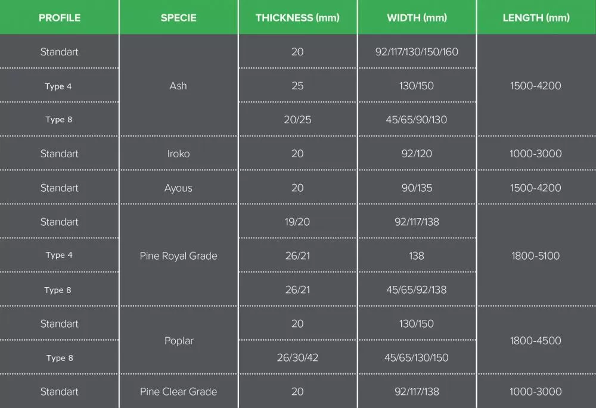The width and height of the screenshot is (596, 408).
Task: Select the SPECIE column header
Action: [178, 18]
